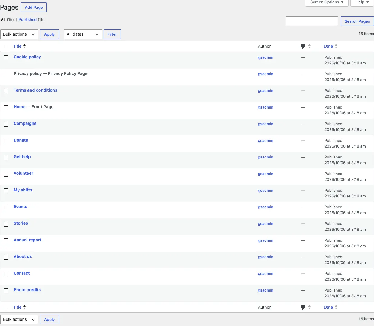
Task: Open the Campaigns page link
Action: pyautogui.click(x=25, y=123)
